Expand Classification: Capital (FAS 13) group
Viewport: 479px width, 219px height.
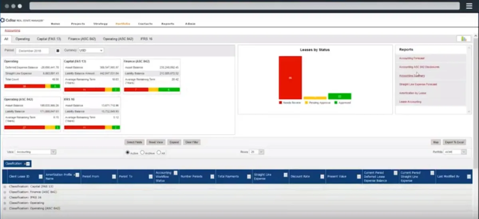pyautogui.click(x=5, y=186)
